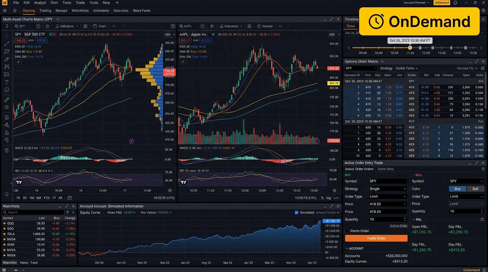The height and width of the screenshot is (272, 488).
Task: Open the hamburger menu next to star
Action: pos(5,11)
